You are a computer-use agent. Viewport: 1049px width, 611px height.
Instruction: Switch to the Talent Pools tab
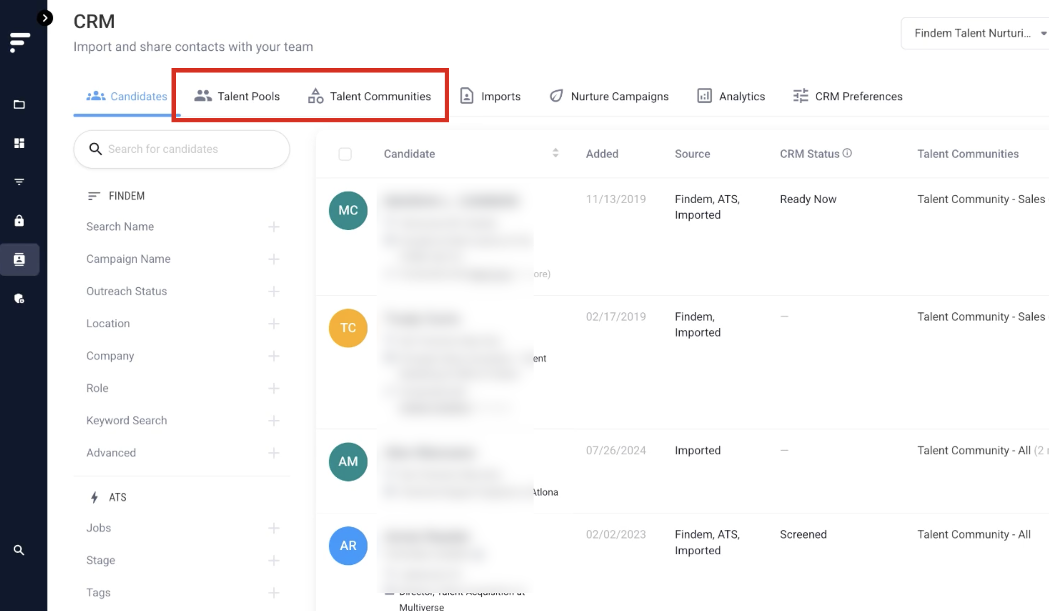coord(237,96)
